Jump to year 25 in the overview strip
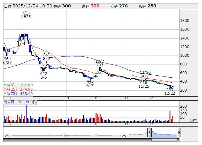 click(x=123, y=136)
